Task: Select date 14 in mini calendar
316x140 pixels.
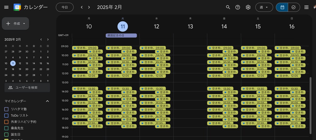Action: pyautogui.click(x=34, y=63)
